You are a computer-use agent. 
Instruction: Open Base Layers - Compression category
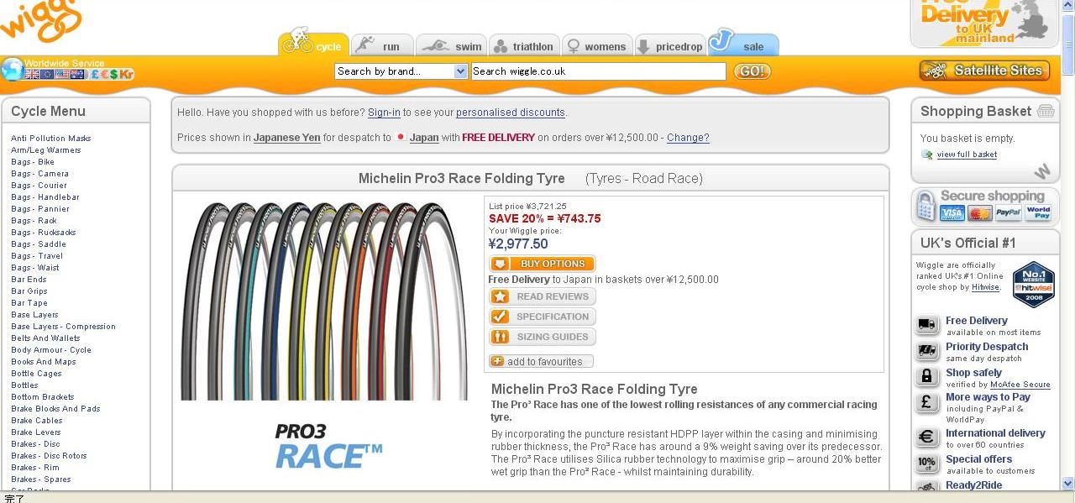click(x=63, y=327)
